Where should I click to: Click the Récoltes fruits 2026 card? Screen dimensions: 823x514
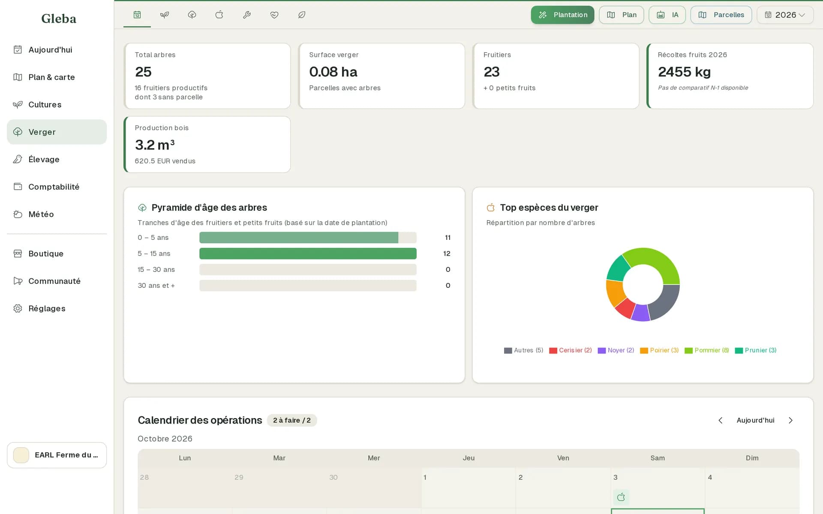(730, 76)
